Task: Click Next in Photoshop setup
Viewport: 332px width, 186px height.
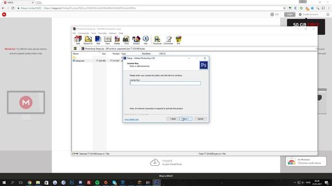Action: click(x=186, y=119)
